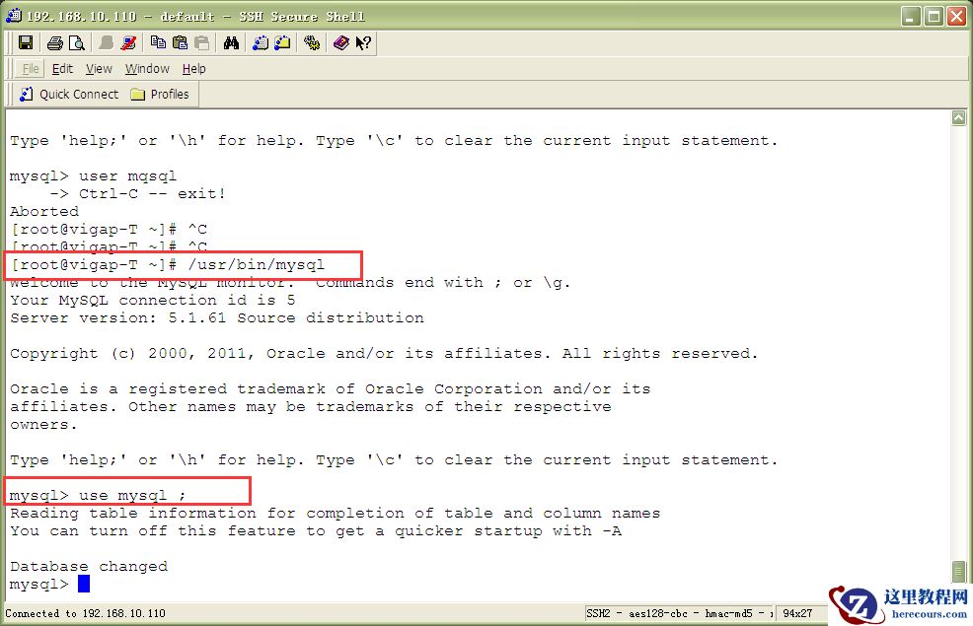Click the greyed Paste Selection icon
Screen dimensions: 973x626
click(x=201, y=42)
